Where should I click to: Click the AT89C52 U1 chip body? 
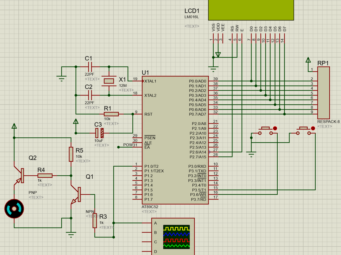click(x=175, y=140)
